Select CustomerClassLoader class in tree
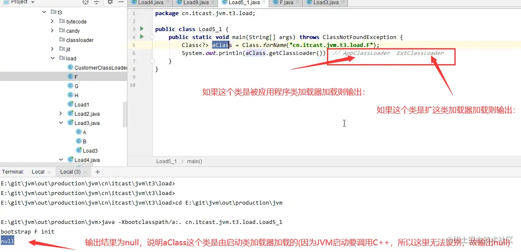Viewport: 521px width, 252px height. coord(101,68)
